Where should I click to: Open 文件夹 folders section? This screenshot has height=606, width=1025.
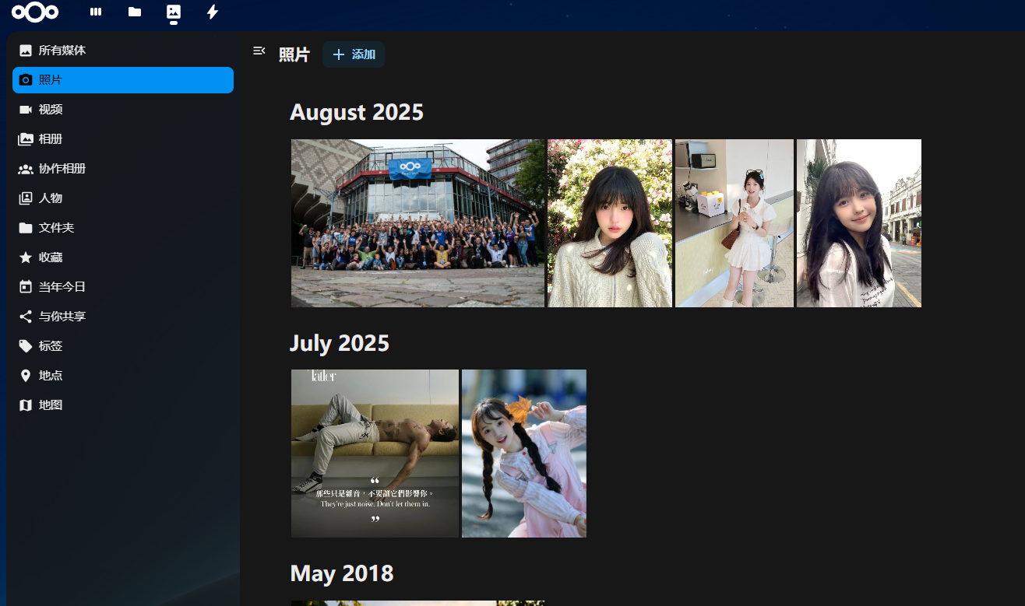(x=123, y=228)
